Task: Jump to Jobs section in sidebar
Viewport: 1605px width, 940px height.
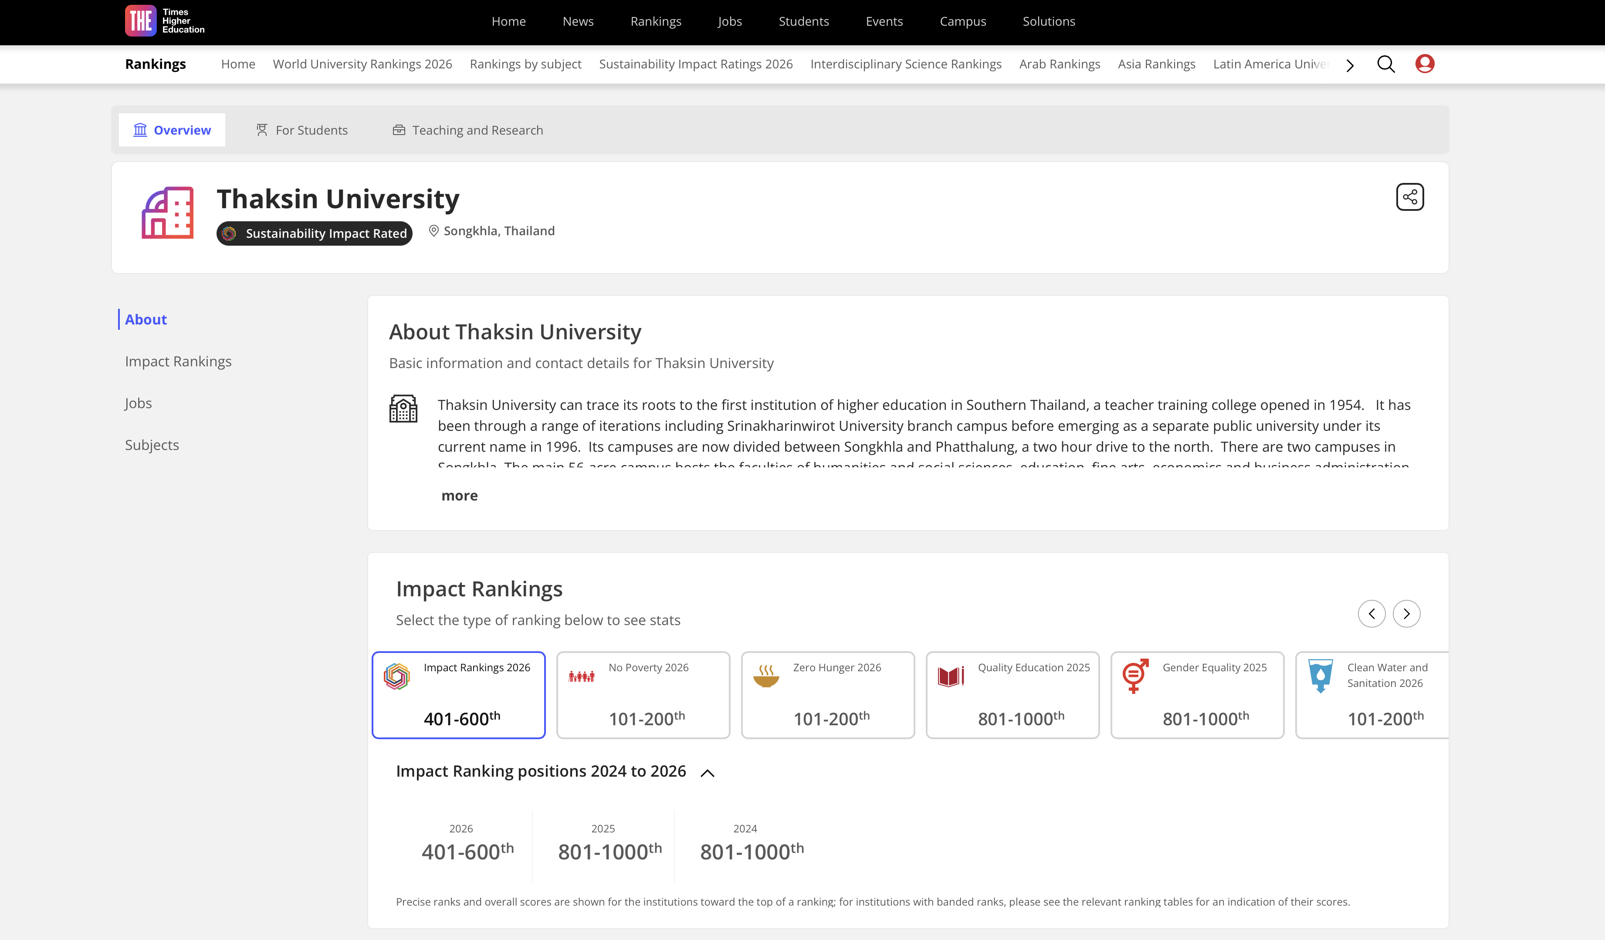Action: (x=138, y=403)
